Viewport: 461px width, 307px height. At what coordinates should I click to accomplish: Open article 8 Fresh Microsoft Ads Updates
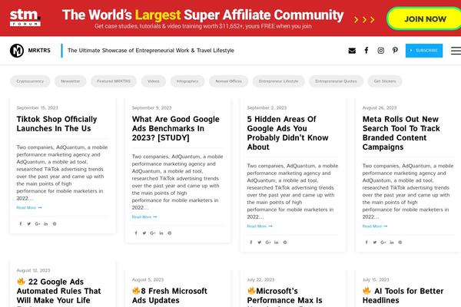(170, 295)
